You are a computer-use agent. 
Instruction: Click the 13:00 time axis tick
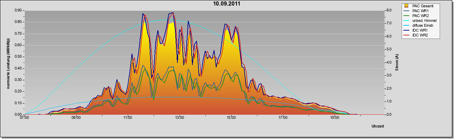pos(180,117)
